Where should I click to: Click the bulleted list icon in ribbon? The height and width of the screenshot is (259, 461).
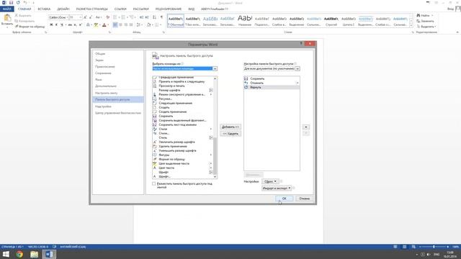click(115, 17)
